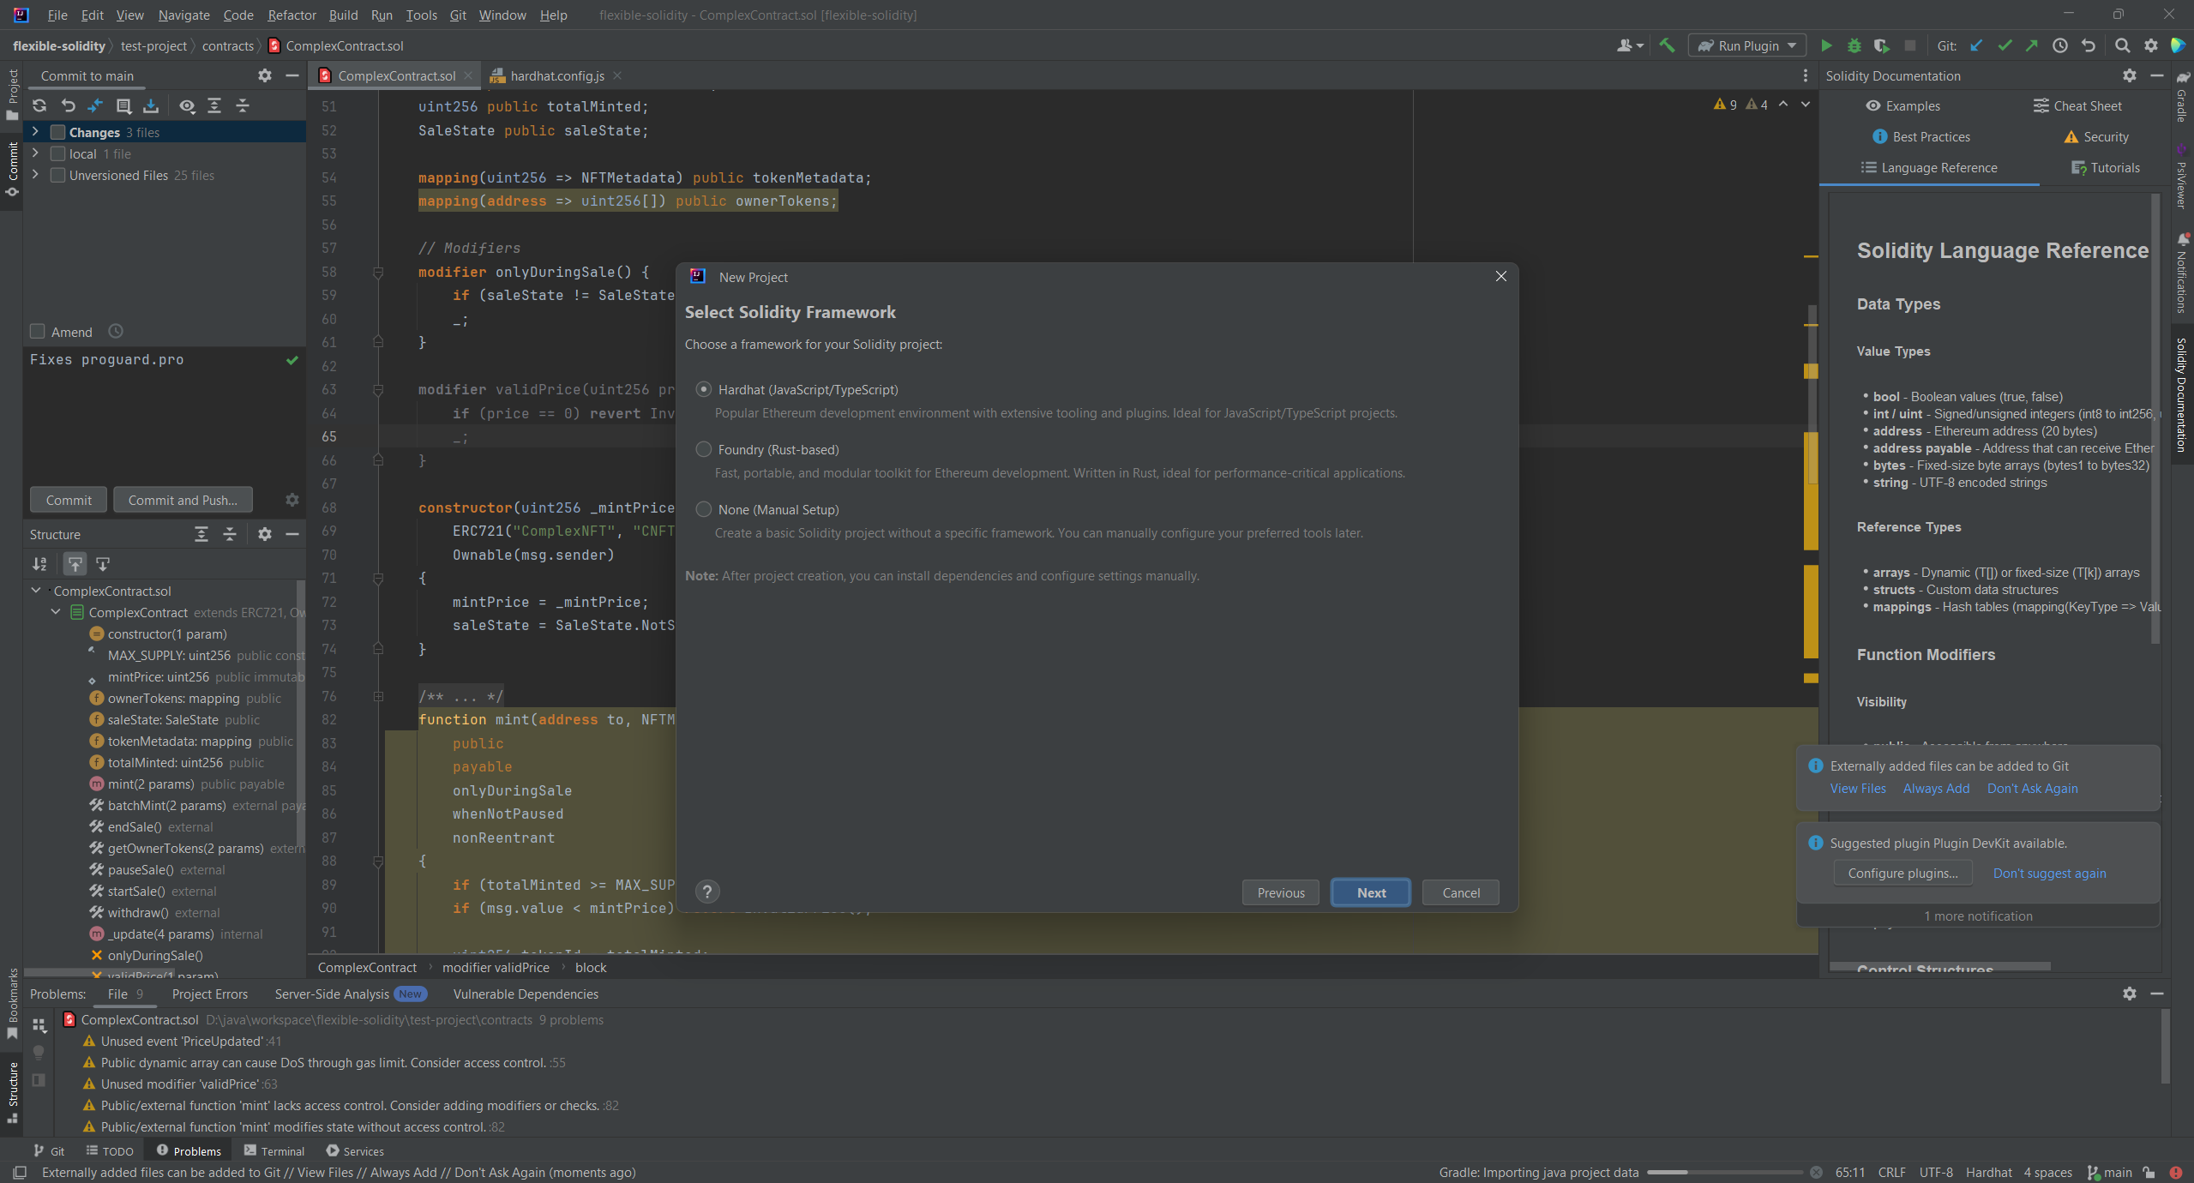Viewport: 2194px width, 1183px height.
Task: Click Previous in New Project dialog
Action: (x=1281, y=892)
